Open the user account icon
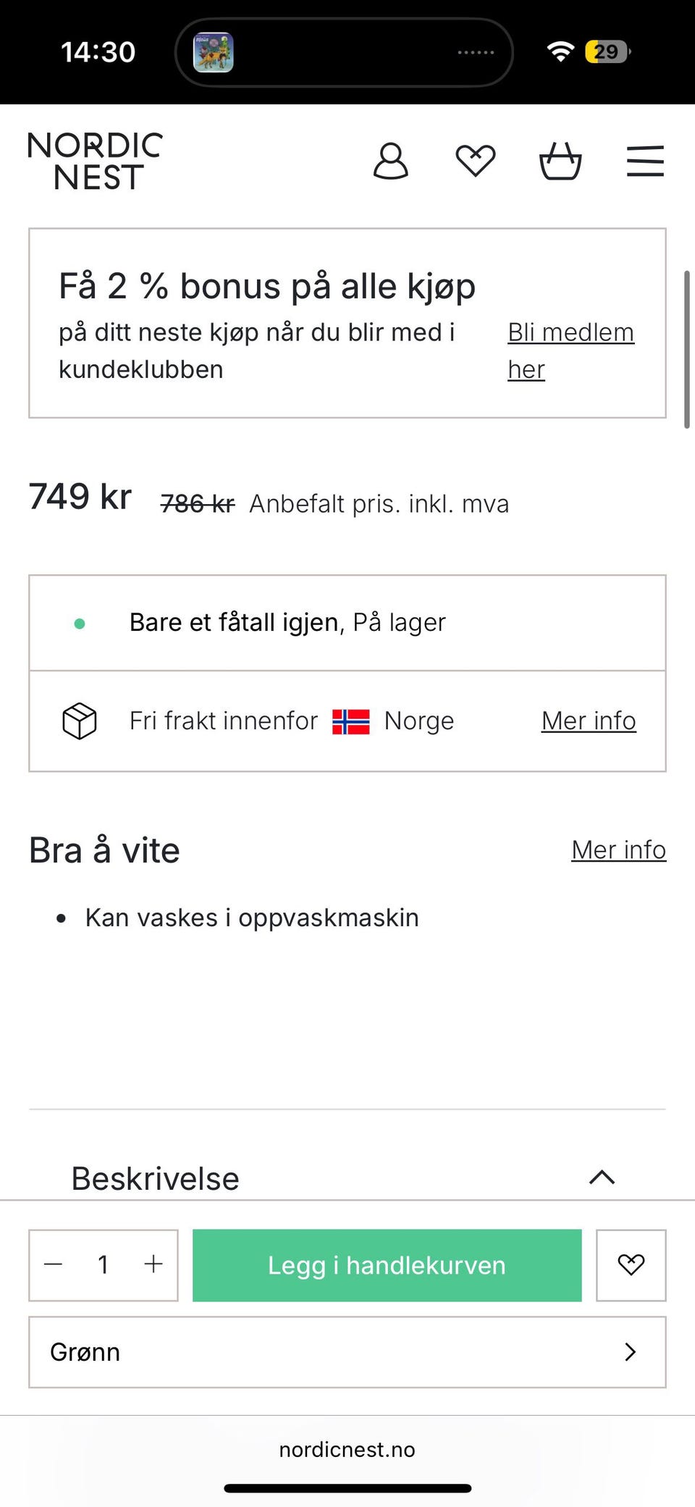This screenshot has width=695, height=1507. (x=390, y=161)
